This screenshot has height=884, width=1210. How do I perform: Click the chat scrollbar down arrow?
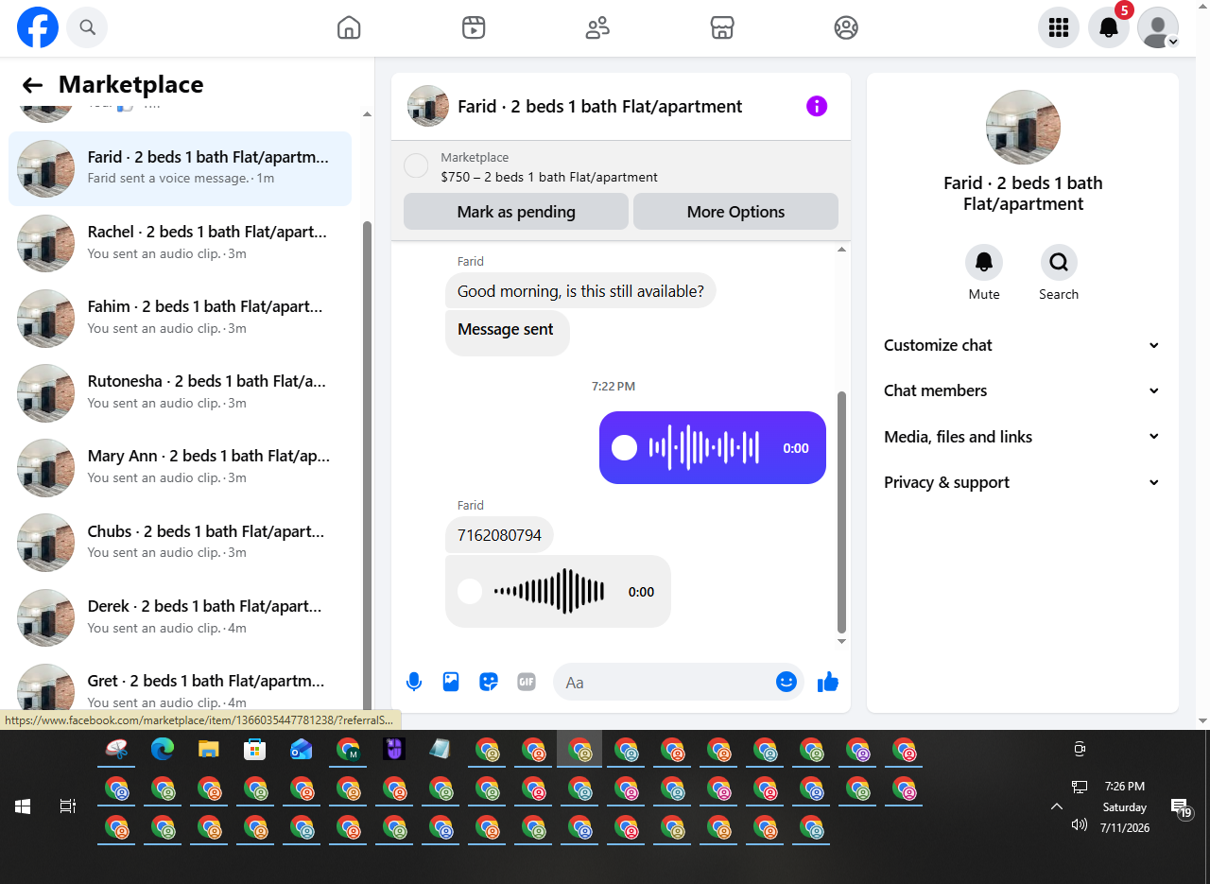842,642
